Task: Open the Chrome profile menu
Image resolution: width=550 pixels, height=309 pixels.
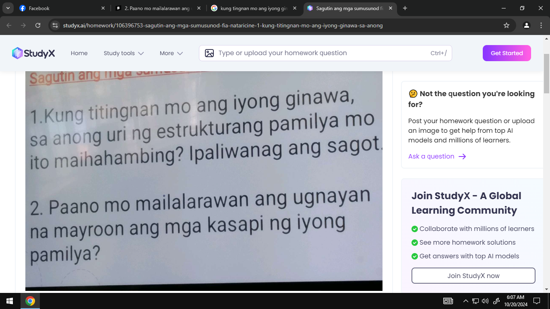Action: point(527,25)
